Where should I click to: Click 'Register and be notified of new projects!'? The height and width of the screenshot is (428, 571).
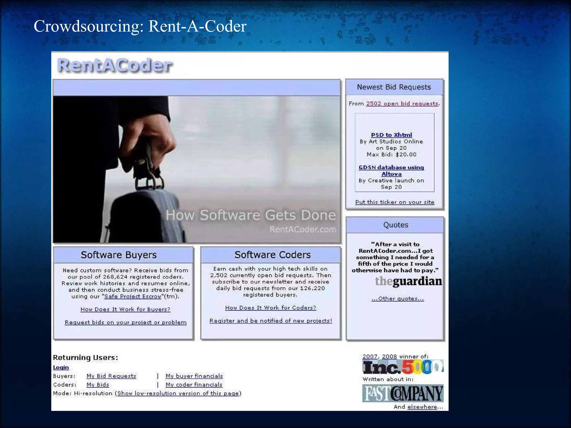point(271,321)
